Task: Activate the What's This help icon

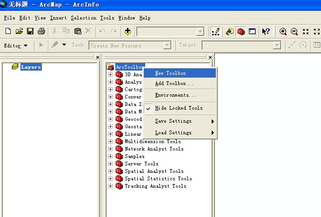Action: [x=266, y=31]
